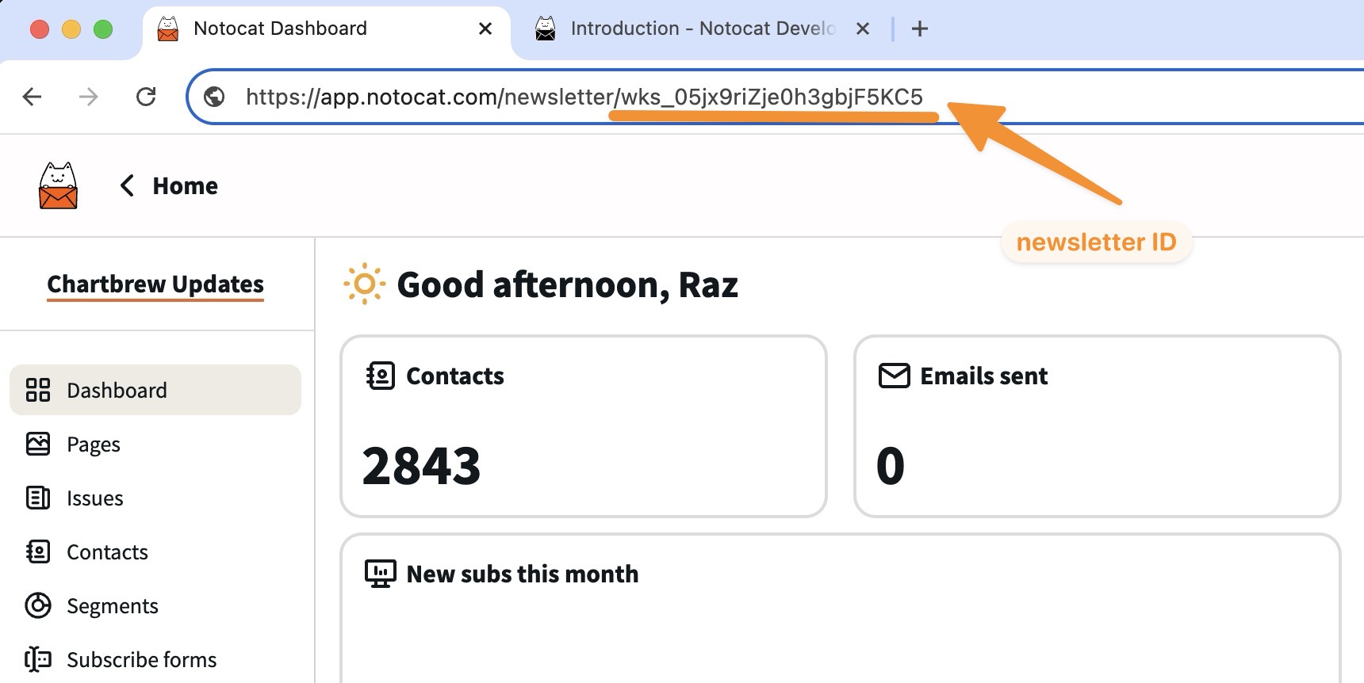
Task: Go to Issues in sidebar
Action: [x=95, y=498]
